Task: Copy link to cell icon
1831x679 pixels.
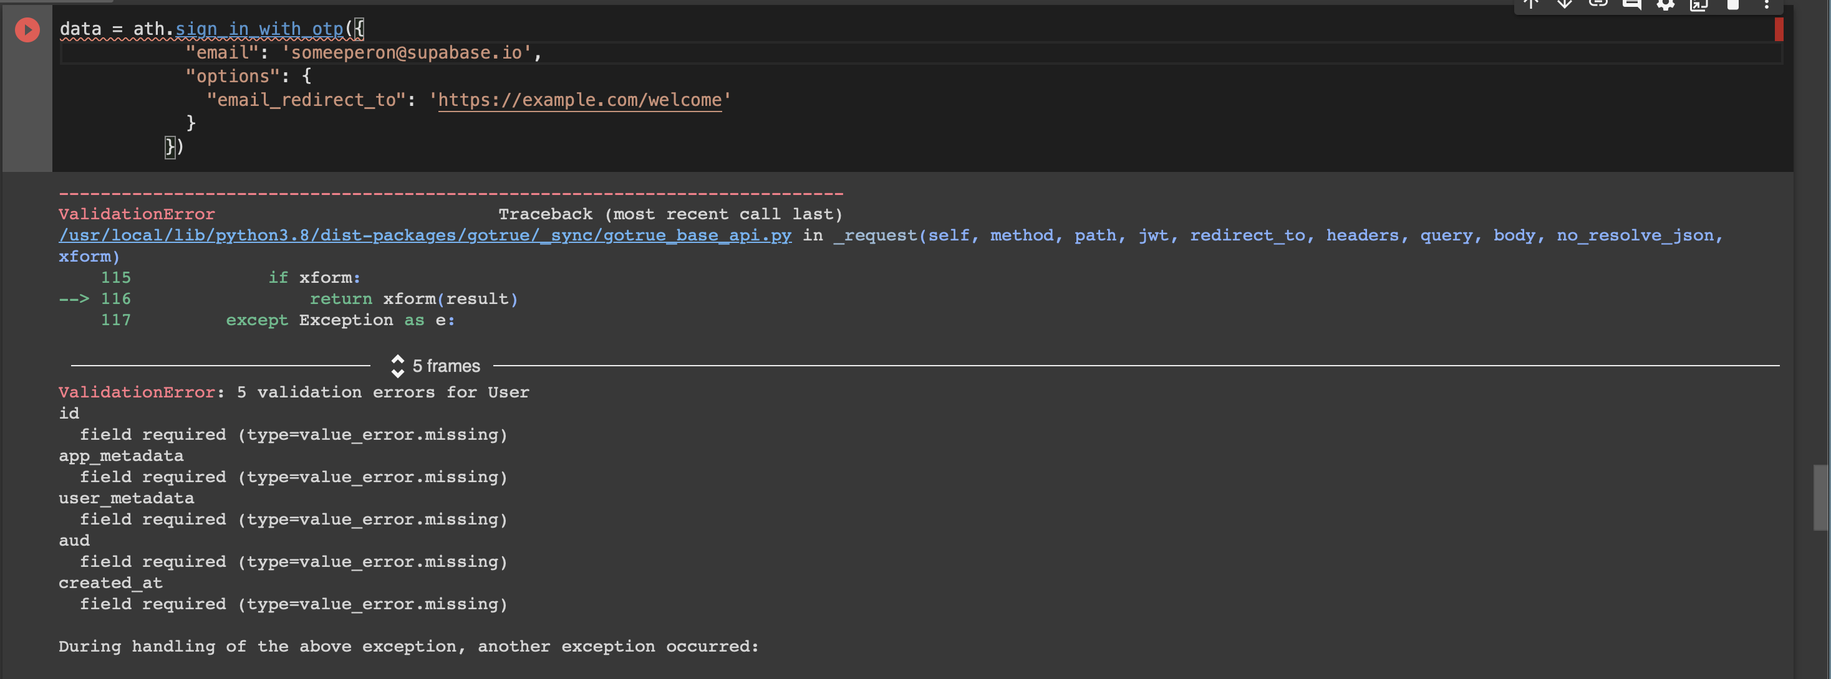Action: pyautogui.click(x=1598, y=4)
